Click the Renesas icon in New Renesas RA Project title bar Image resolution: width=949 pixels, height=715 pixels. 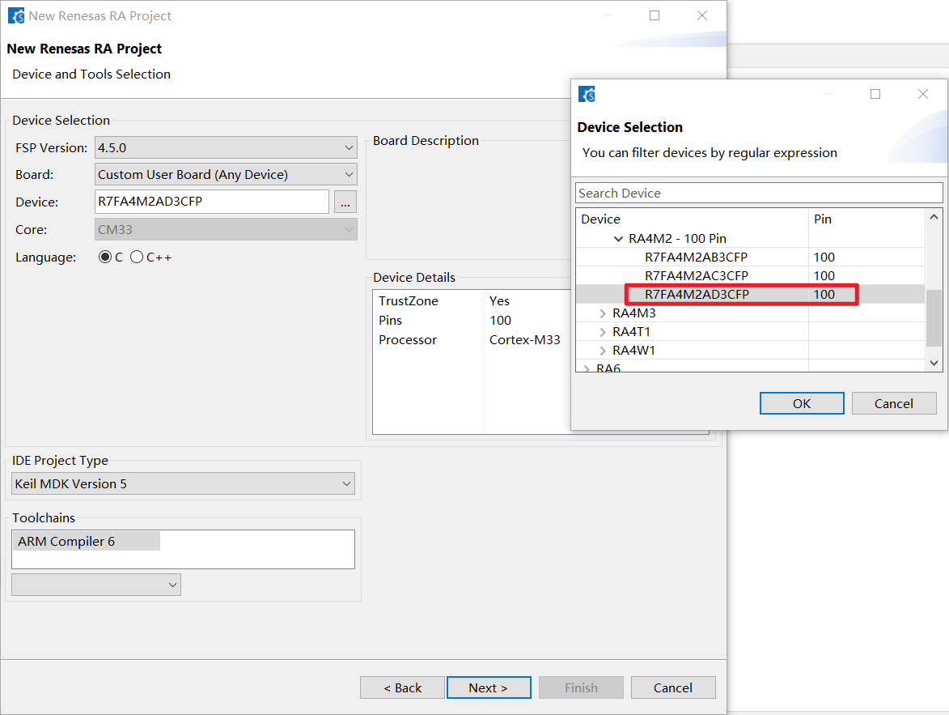coord(16,15)
